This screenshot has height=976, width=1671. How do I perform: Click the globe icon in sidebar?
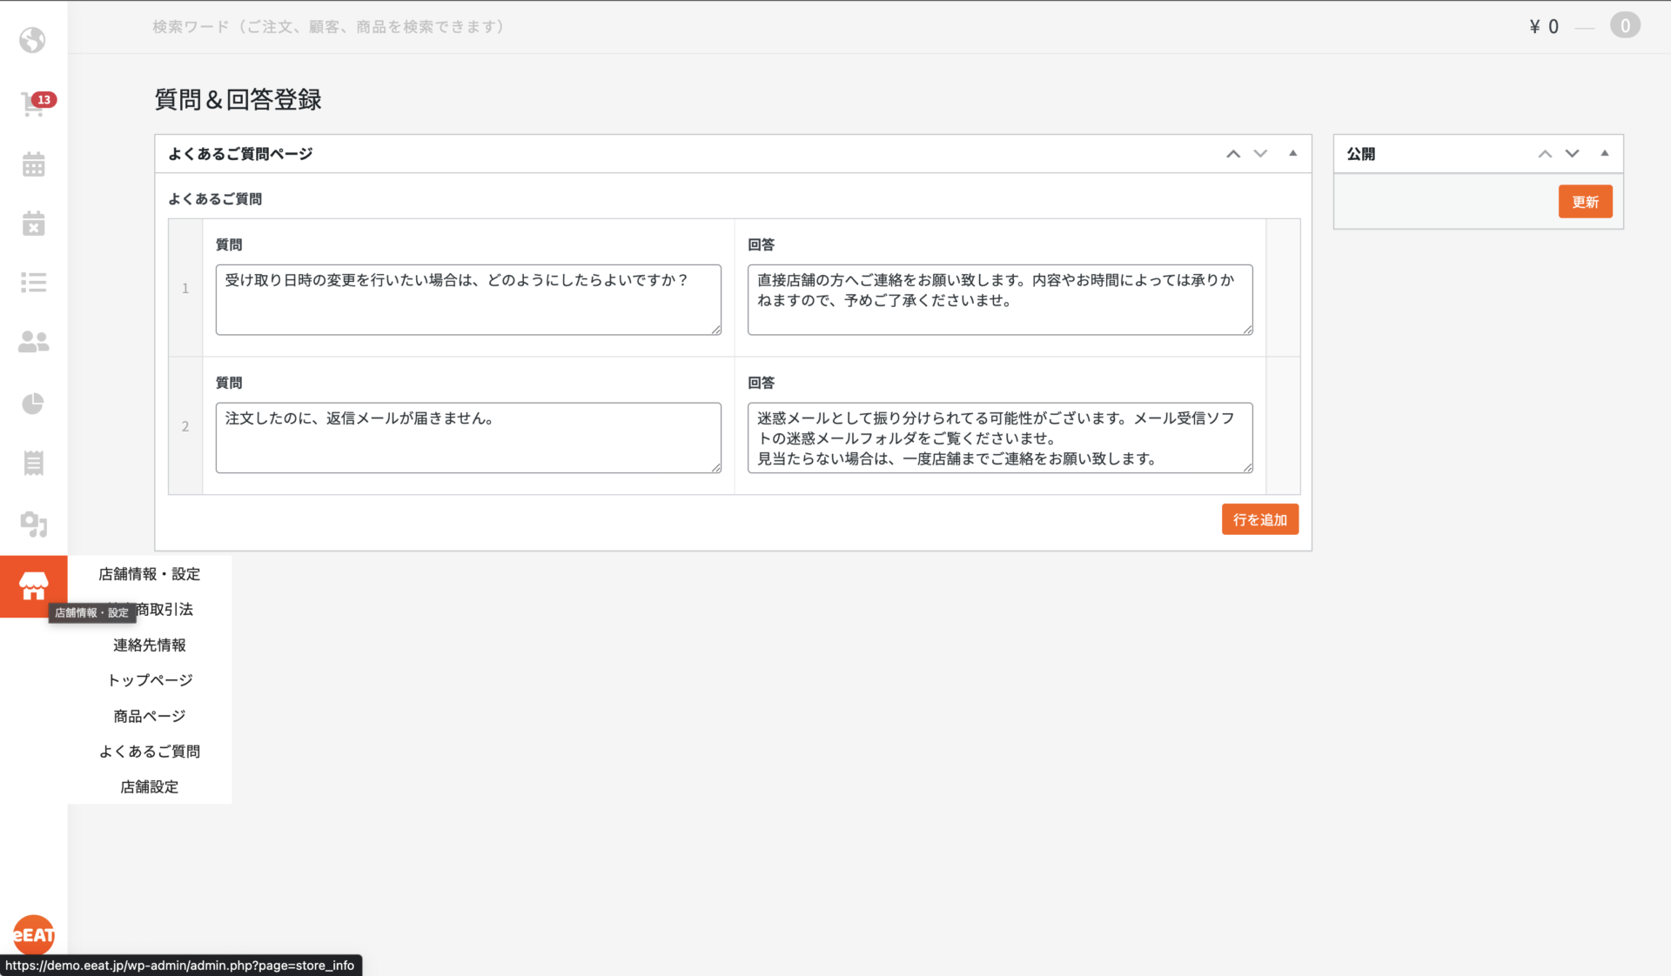click(33, 40)
